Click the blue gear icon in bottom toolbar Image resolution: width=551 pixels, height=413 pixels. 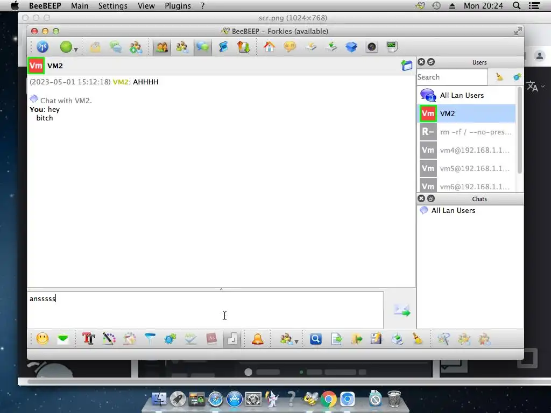pyautogui.click(x=170, y=339)
